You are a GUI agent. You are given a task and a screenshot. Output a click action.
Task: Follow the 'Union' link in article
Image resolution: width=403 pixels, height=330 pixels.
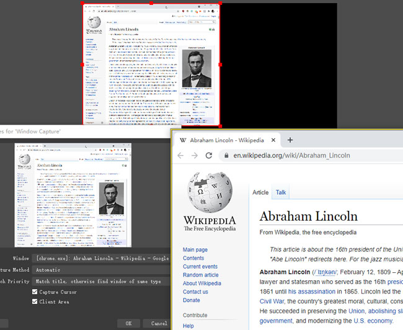click(x=356, y=311)
